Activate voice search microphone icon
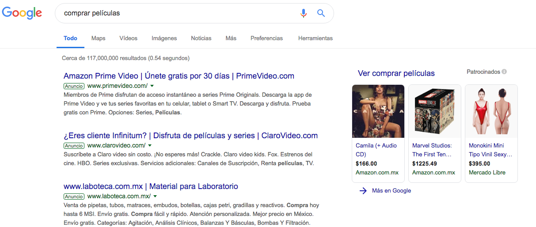The image size is (536, 227). (303, 13)
